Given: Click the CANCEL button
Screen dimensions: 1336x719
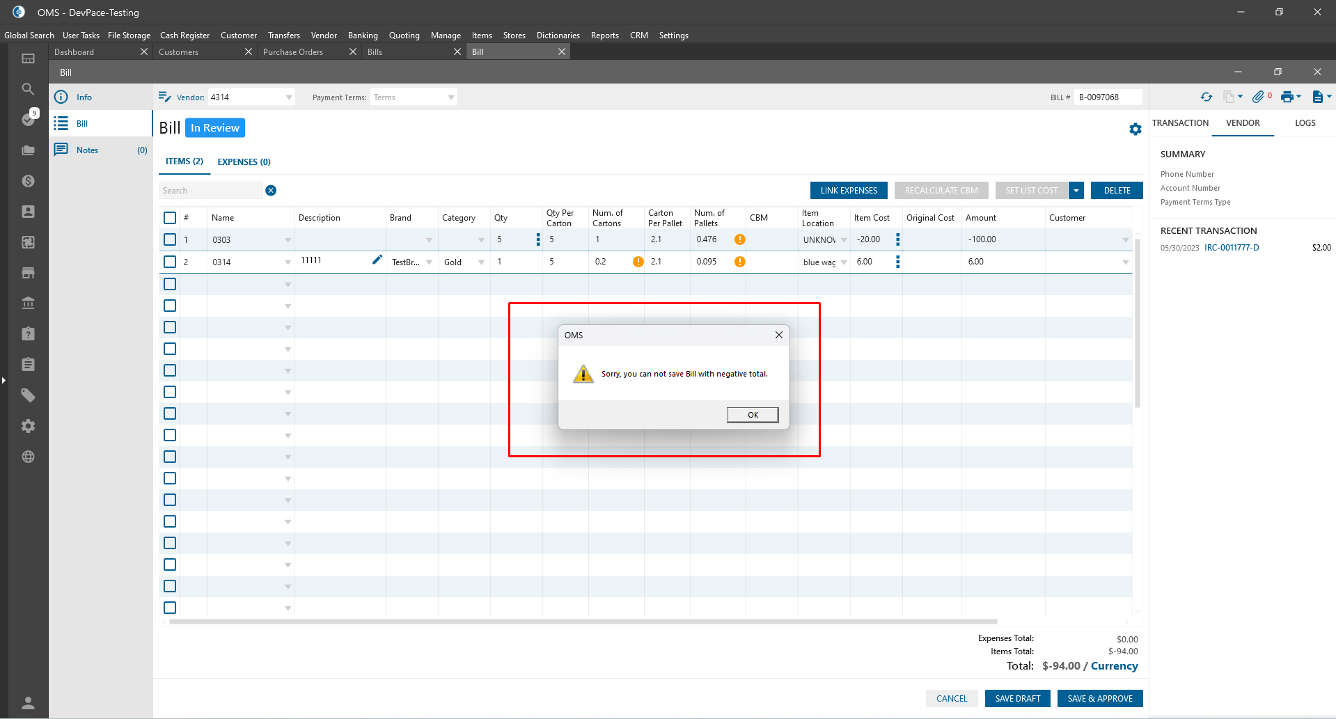Looking at the screenshot, I should 952,699.
